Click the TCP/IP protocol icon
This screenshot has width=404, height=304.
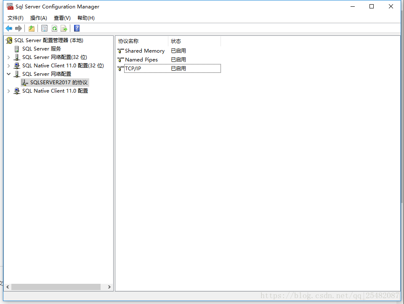point(121,69)
